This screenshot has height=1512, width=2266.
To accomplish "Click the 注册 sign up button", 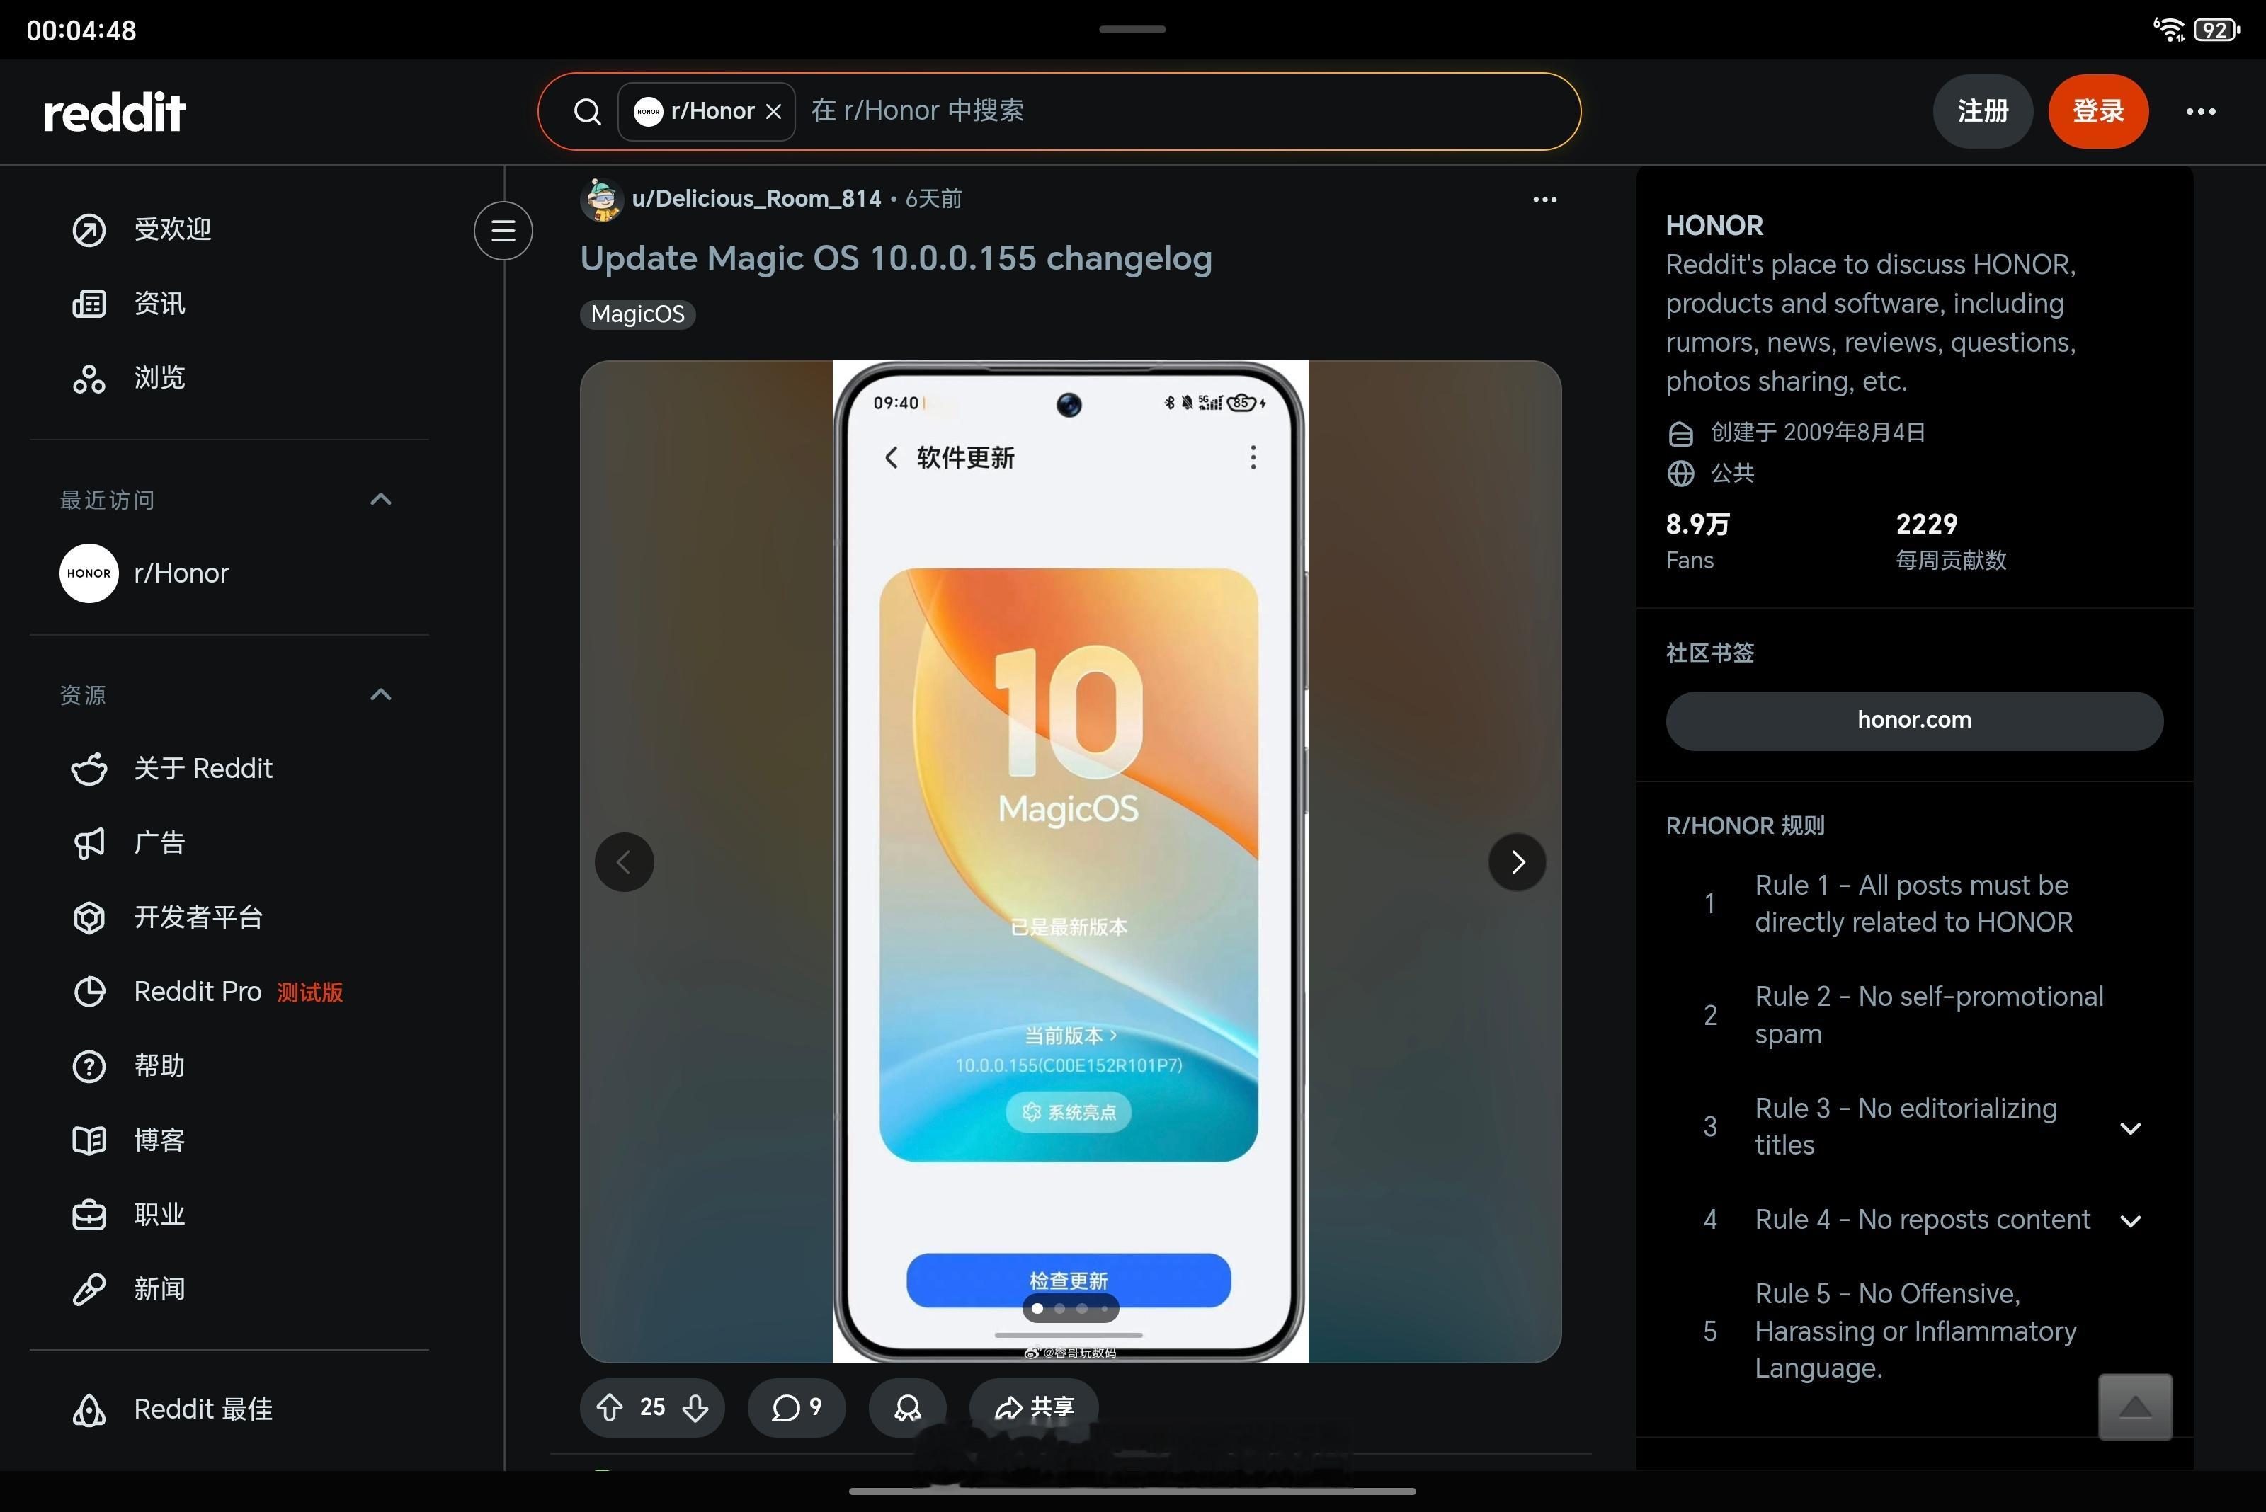I will (1982, 112).
